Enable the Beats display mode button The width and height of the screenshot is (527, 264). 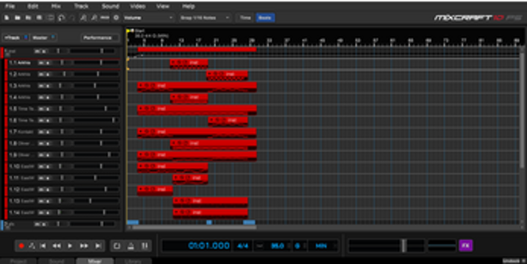pyautogui.click(x=265, y=18)
